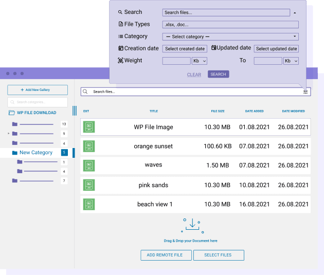Click ADD REMOTE FILE button

pos(166,255)
